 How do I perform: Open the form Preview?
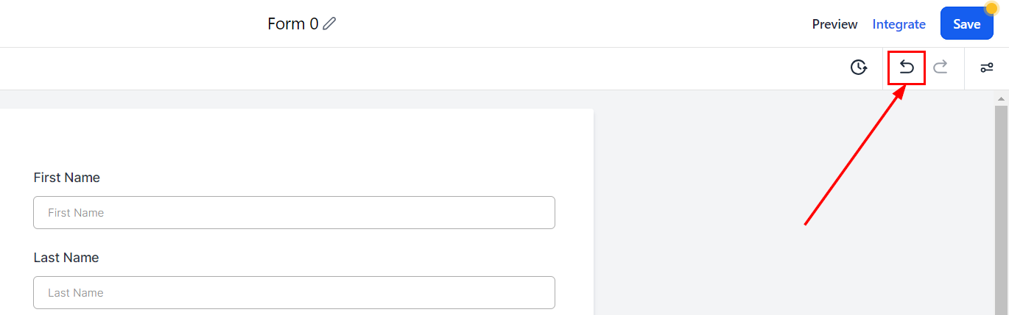[834, 24]
